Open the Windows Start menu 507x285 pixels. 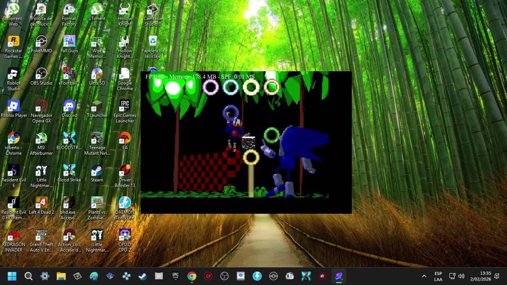12,276
